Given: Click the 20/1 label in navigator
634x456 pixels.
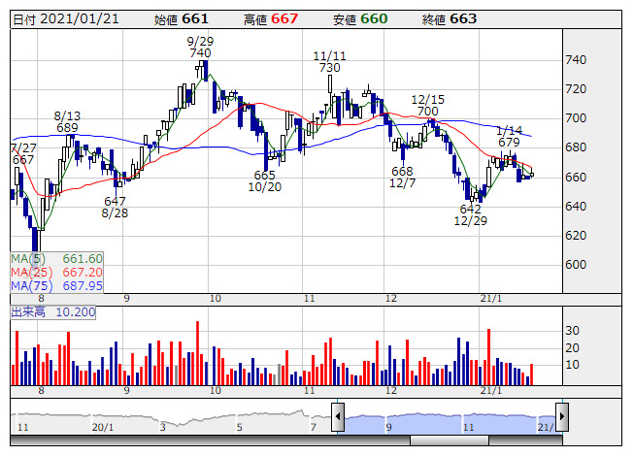Looking at the screenshot, I should point(103,427).
